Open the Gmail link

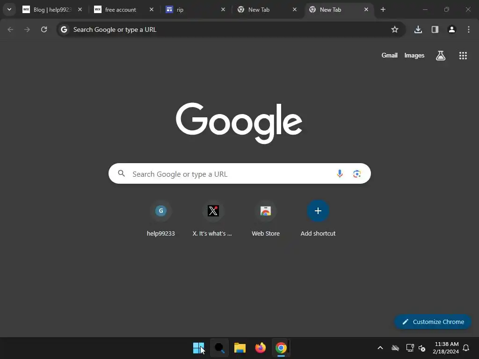[x=390, y=55]
